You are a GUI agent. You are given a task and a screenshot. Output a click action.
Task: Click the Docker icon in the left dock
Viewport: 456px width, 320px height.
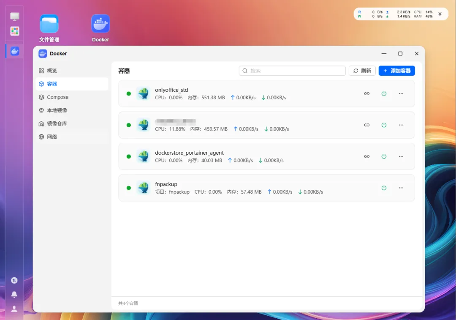pos(14,51)
